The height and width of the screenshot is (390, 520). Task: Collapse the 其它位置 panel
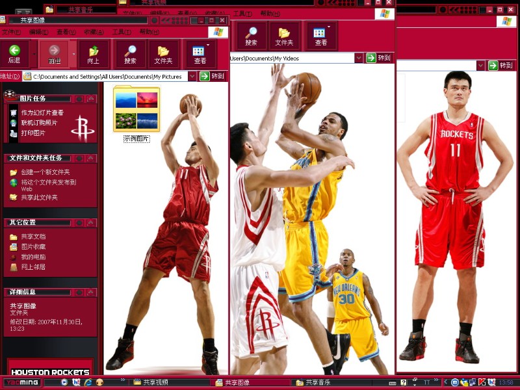(91, 222)
